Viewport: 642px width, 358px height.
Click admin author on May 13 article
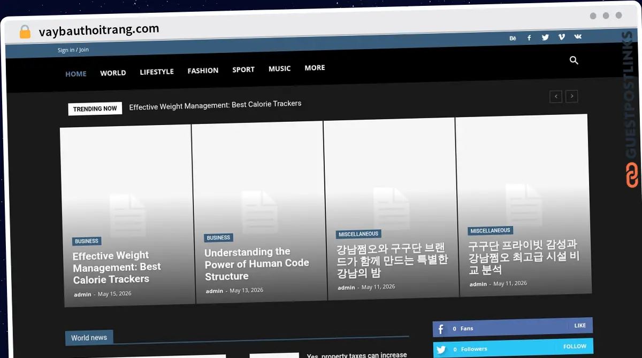215,291
